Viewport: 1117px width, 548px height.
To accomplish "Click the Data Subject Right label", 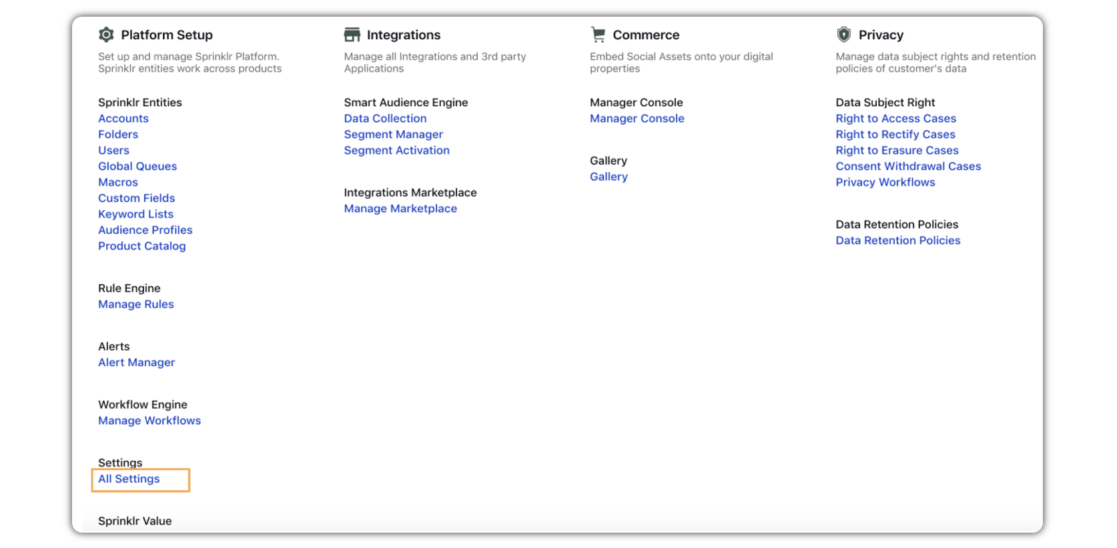I will coord(885,103).
